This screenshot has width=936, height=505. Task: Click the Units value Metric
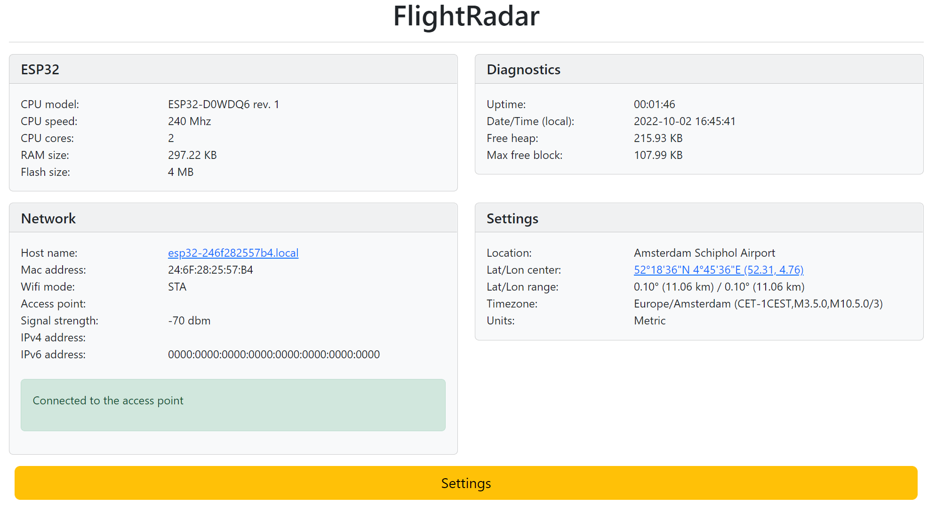coord(649,321)
